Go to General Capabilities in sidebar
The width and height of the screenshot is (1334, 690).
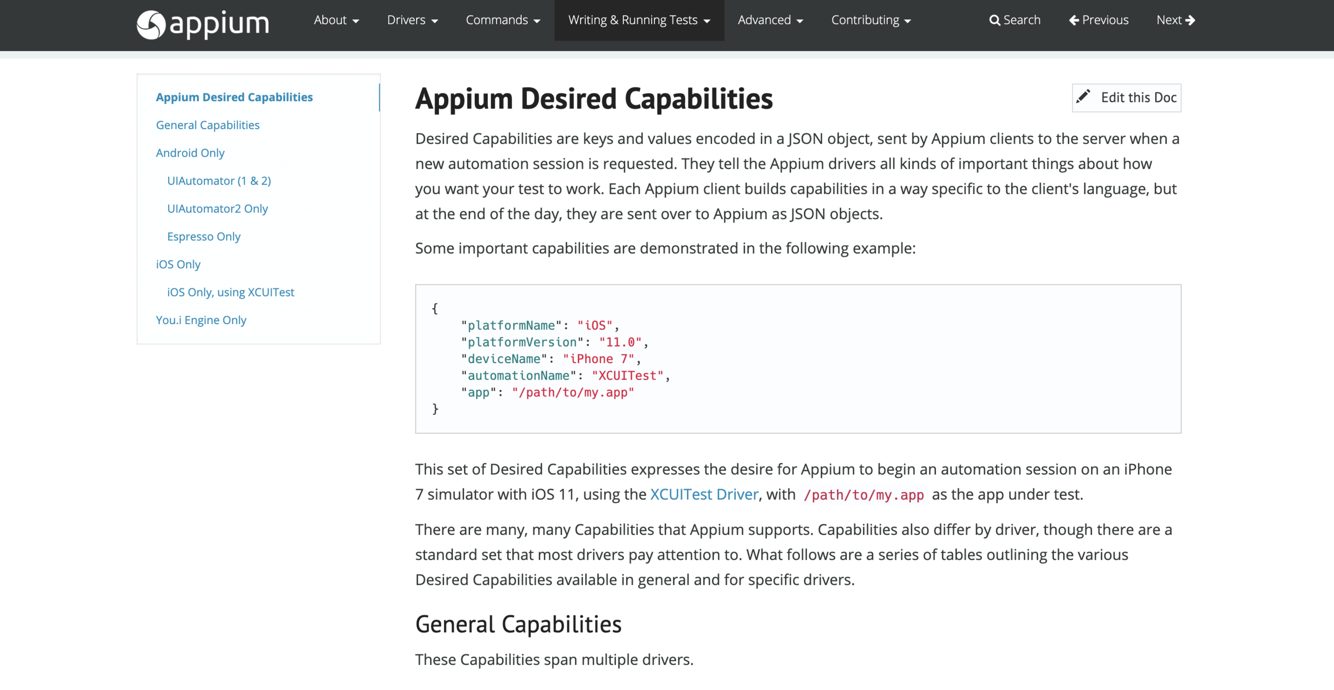208,125
